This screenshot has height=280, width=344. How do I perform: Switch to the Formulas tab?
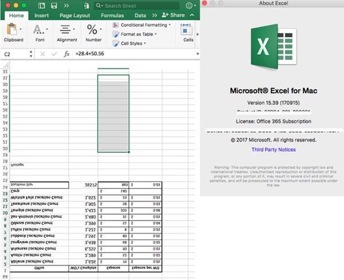112,15
